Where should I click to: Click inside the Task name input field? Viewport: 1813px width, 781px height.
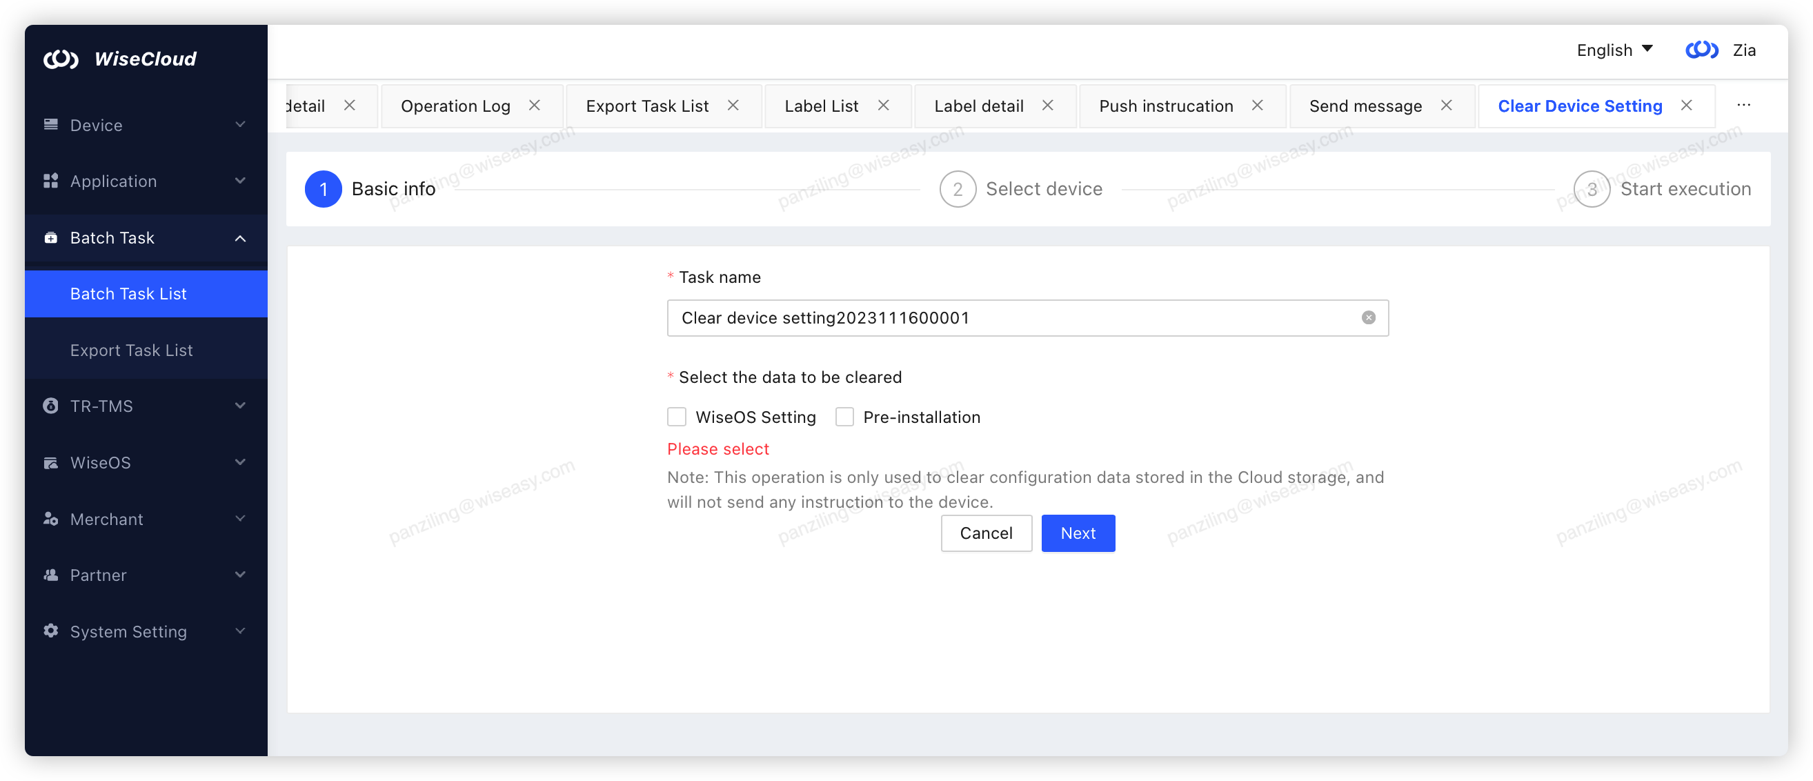point(985,317)
